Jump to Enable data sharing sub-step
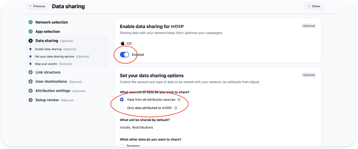358x149 pixels. click(x=48, y=49)
